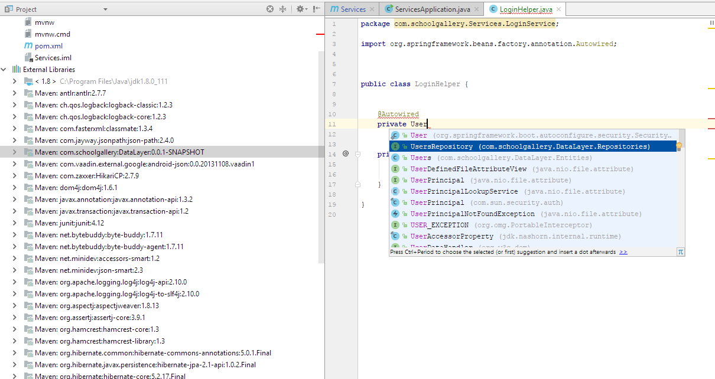Select Maven: net.bytebuddy:byte-buddy:1.7.11
Screen dimensions: 715x379
[x=99, y=235]
